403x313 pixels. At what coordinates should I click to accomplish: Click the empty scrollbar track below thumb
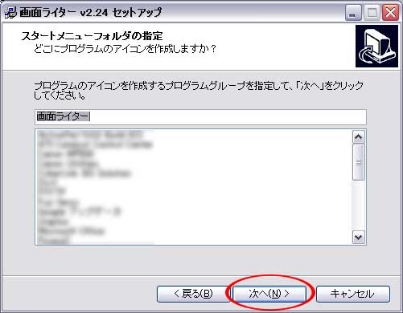coord(359,205)
